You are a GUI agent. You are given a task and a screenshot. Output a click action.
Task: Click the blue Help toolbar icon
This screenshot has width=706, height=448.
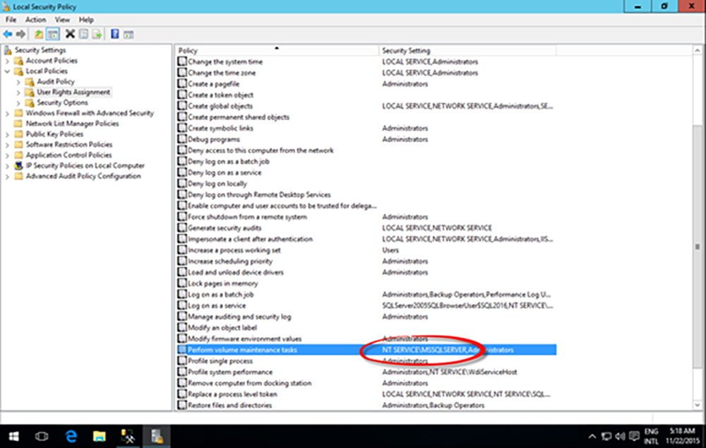pos(114,34)
